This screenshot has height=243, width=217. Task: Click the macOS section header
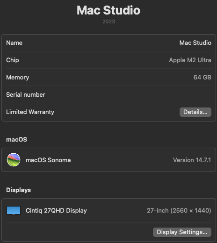[x=16, y=139]
